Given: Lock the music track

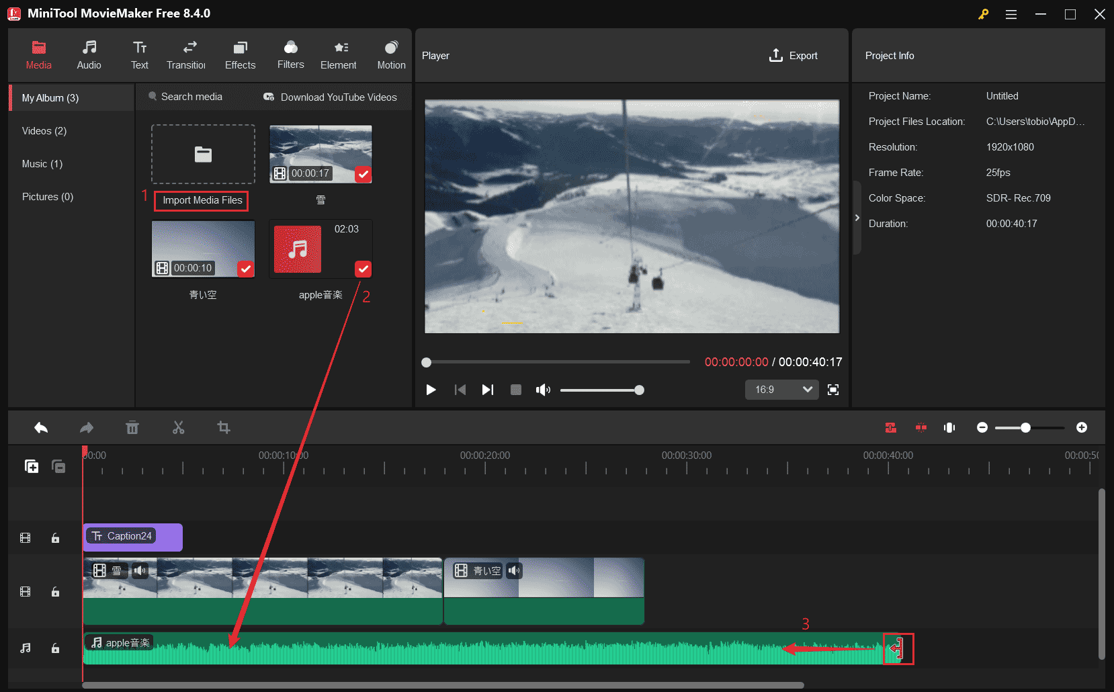Looking at the screenshot, I should tap(55, 648).
